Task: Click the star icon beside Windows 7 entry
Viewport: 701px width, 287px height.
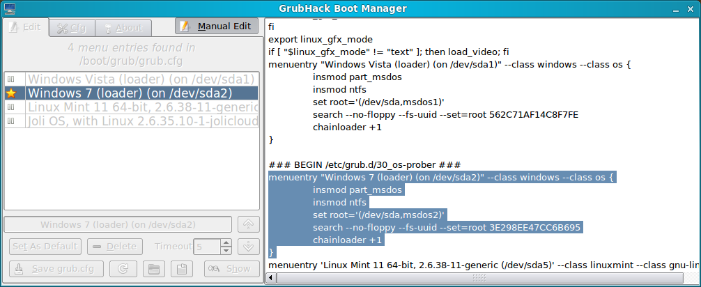Action: click(x=11, y=93)
